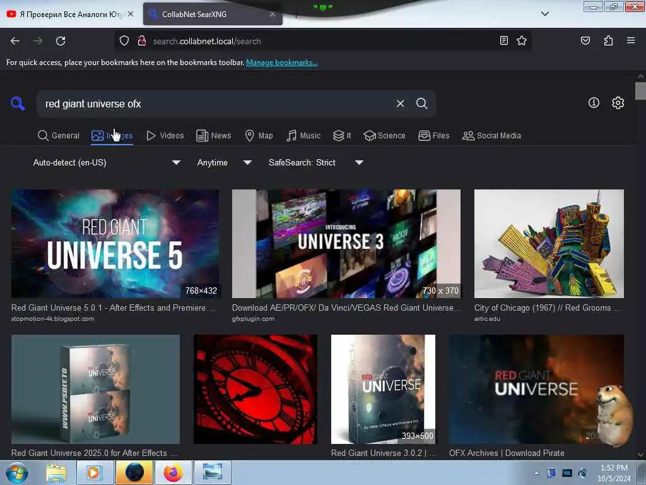Open the Music category
Screen dimensions: 646x485
pos(303,135)
